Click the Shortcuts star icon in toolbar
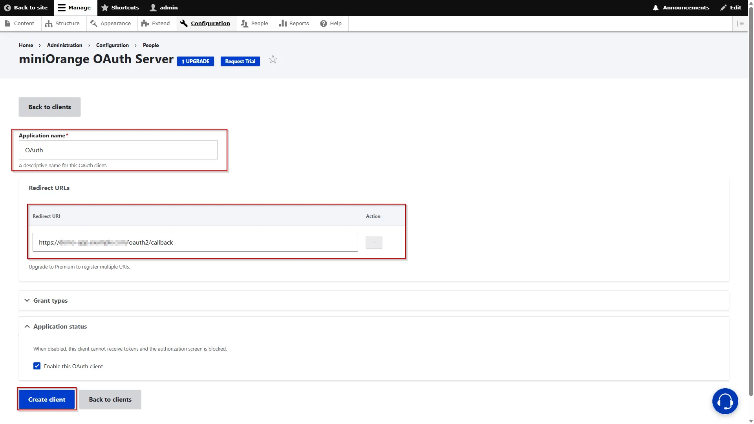This screenshot has height=424, width=754. (105, 8)
